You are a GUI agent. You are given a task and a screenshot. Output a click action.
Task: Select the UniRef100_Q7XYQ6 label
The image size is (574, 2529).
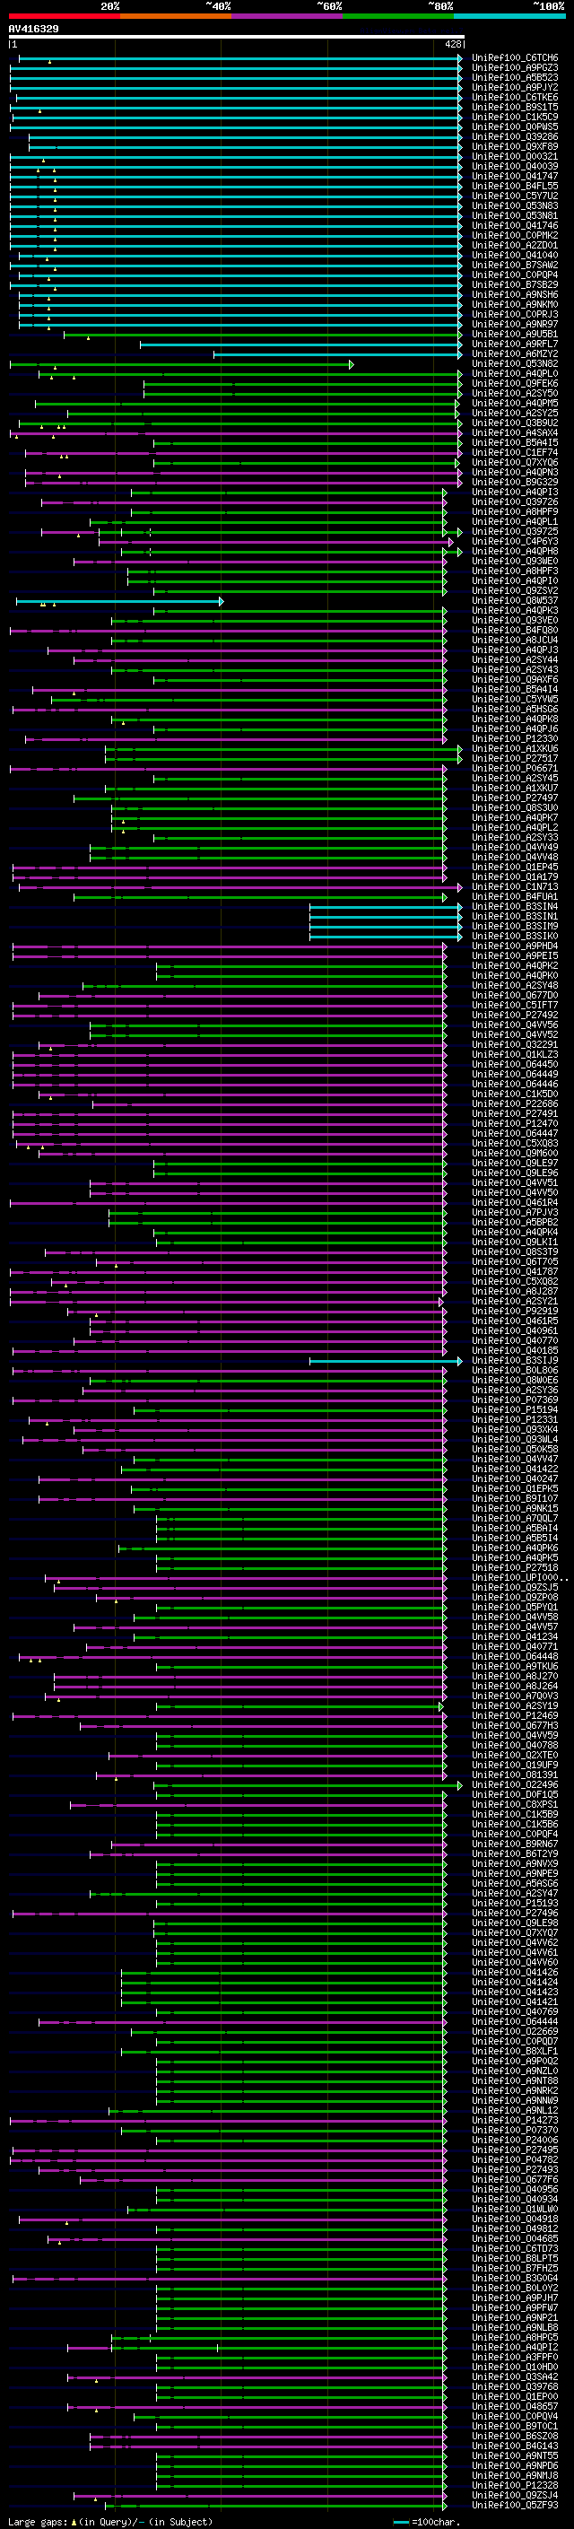tap(515, 462)
